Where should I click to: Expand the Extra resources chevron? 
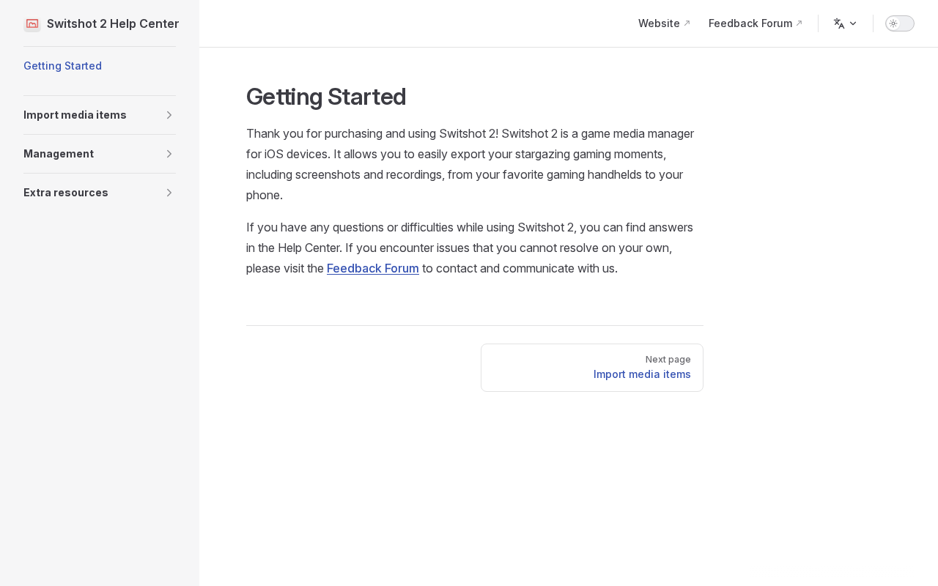pos(169,193)
